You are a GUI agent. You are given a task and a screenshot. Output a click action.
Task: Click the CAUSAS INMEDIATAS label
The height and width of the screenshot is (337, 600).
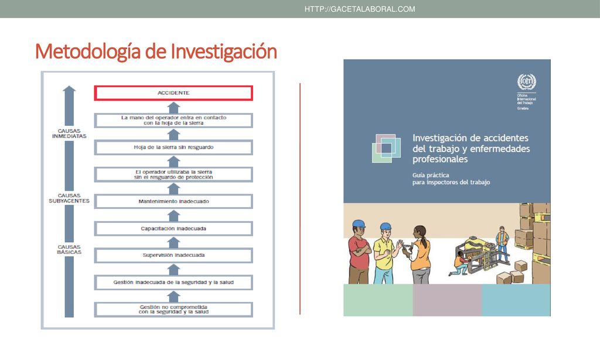[x=69, y=133]
